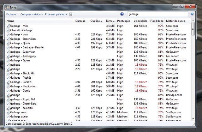Click the 161 KB/sec speed value

tap(140, 26)
